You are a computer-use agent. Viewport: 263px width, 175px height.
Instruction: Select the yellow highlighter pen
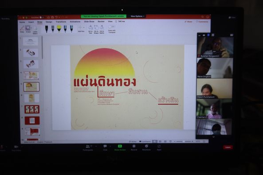(59, 28)
